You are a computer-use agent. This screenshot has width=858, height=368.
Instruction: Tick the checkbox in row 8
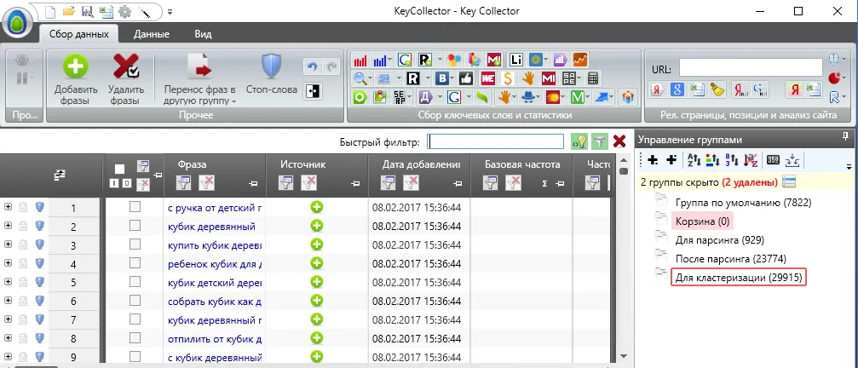click(x=135, y=337)
